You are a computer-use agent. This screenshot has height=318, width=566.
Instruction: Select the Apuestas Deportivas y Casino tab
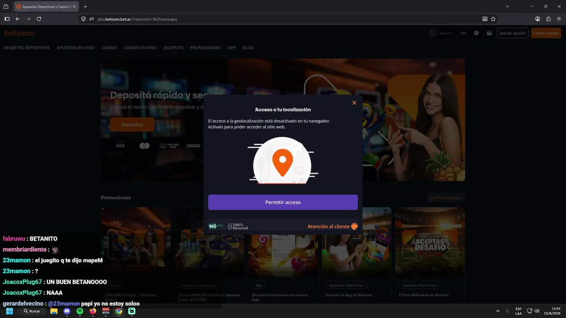[x=46, y=7]
